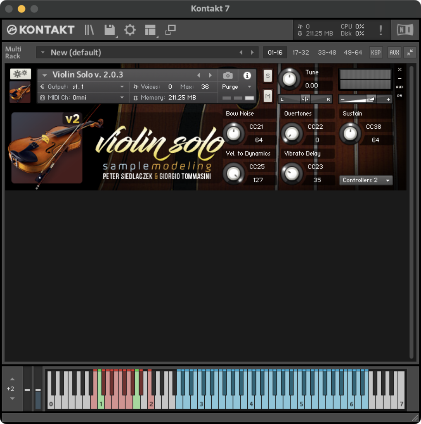The height and width of the screenshot is (424, 421).
Task: Open the Multi Rack preset dropdown
Action: point(43,53)
